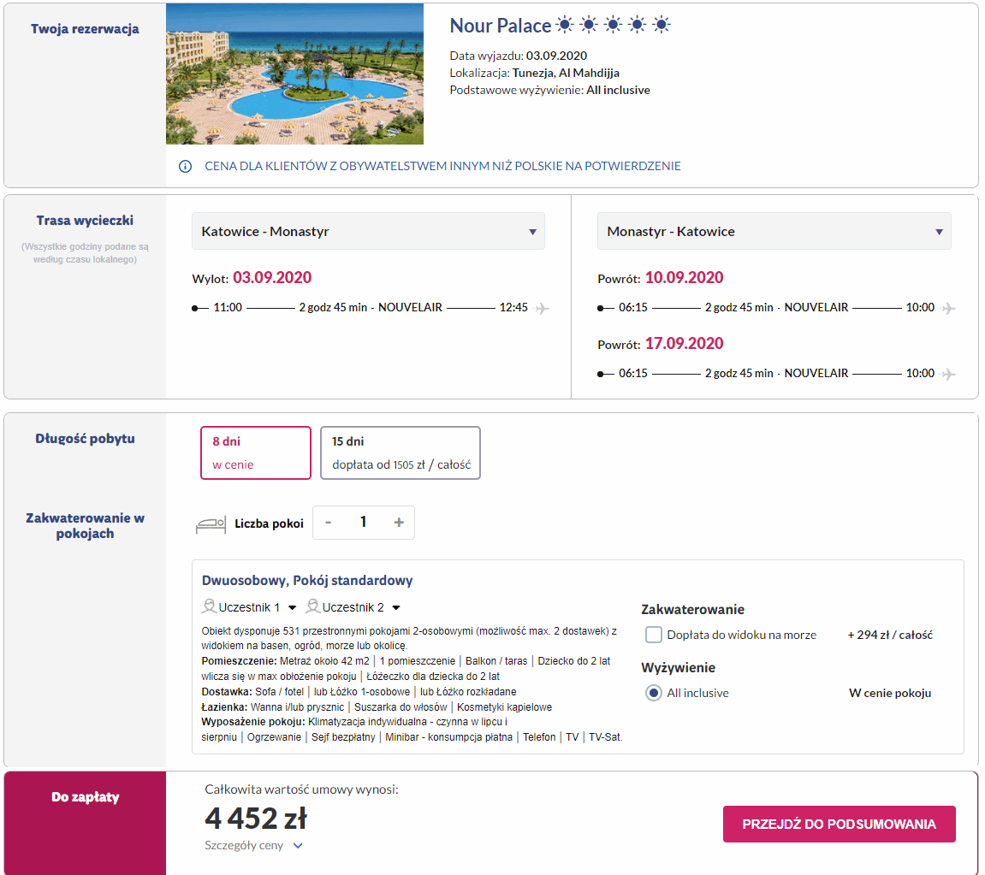This screenshot has width=985, height=875.
Task: Click the last sun rating icon
Action: [662, 25]
